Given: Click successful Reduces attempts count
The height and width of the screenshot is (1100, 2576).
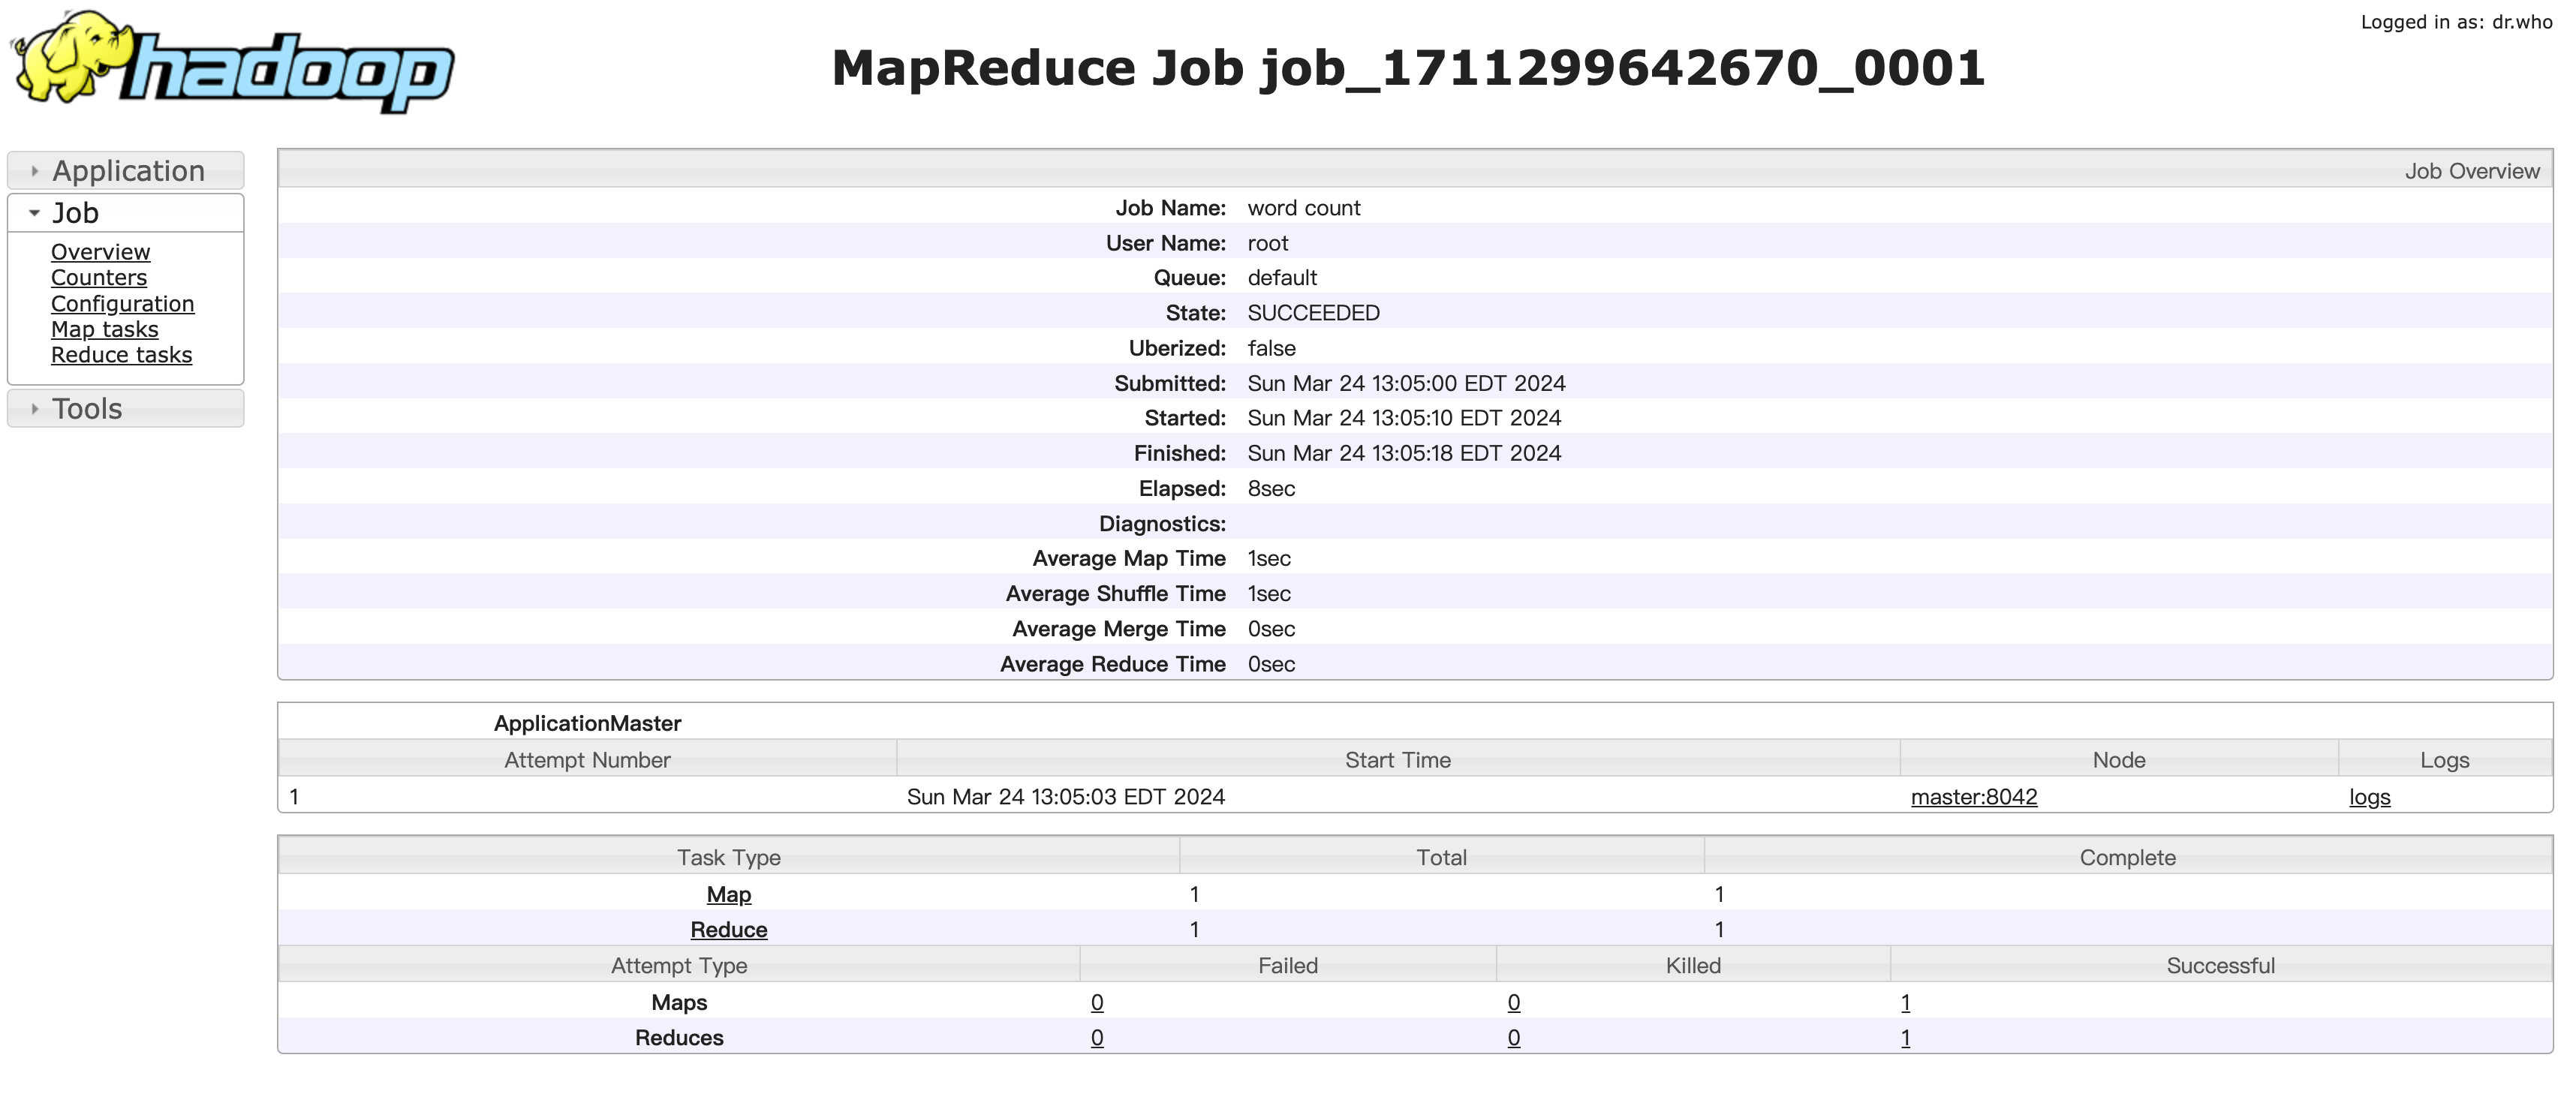Looking at the screenshot, I should click(x=1905, y=1038).
